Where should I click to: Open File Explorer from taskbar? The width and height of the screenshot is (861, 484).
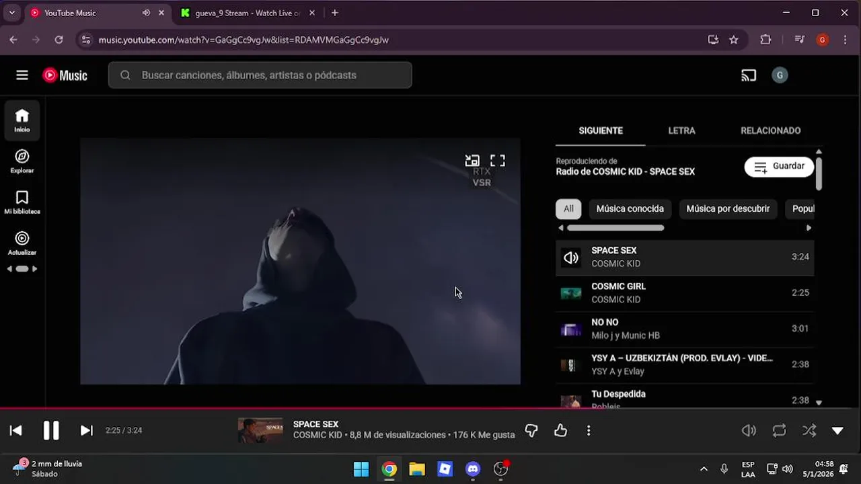click(417, 469)
